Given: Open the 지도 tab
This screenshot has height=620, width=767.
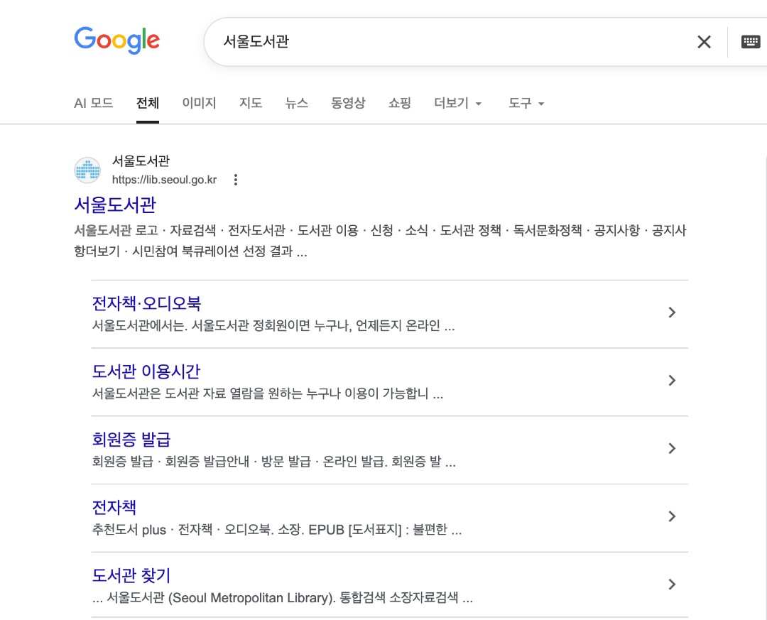Looking at the screenshot, I should click(x=251, y=103).
